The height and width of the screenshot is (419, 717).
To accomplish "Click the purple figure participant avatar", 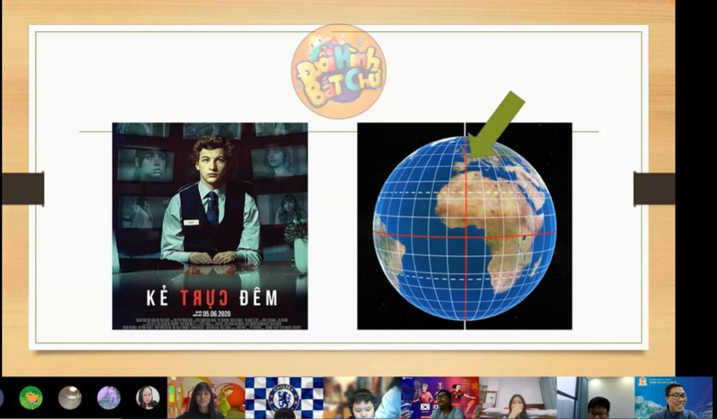I will (109, 398).
